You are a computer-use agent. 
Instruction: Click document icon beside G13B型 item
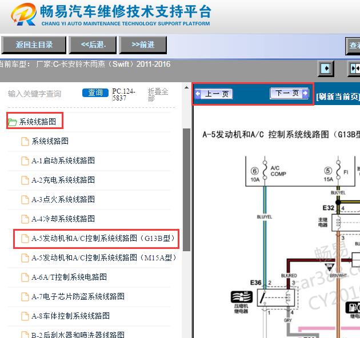(25, 239)
